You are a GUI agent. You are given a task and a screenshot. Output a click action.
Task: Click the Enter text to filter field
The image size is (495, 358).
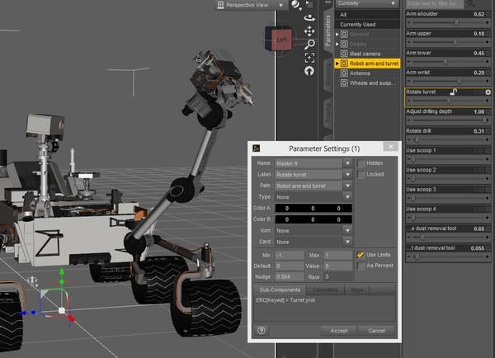(x=435, y=4)
